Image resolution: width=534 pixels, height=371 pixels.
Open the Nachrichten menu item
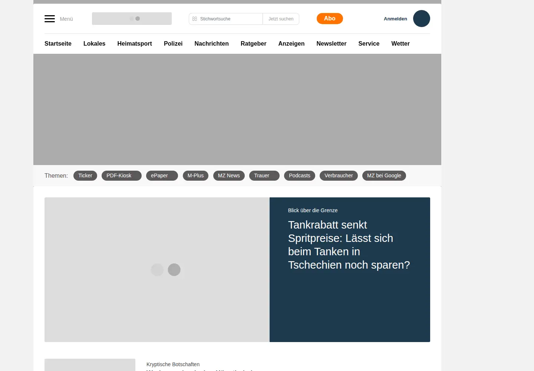tap(211, 43)
